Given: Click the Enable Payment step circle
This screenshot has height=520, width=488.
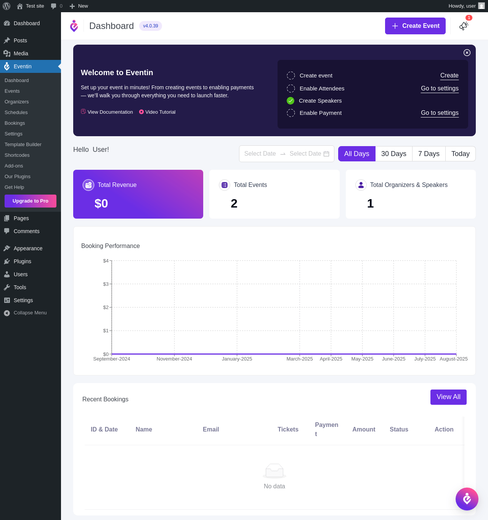Looking at the screenshot, I should coord(291,113).
